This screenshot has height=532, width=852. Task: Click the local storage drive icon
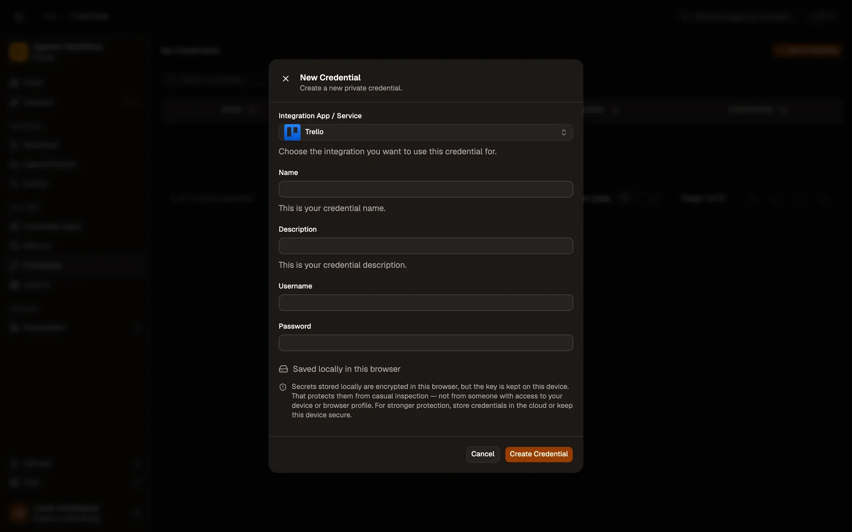[283, 369]
